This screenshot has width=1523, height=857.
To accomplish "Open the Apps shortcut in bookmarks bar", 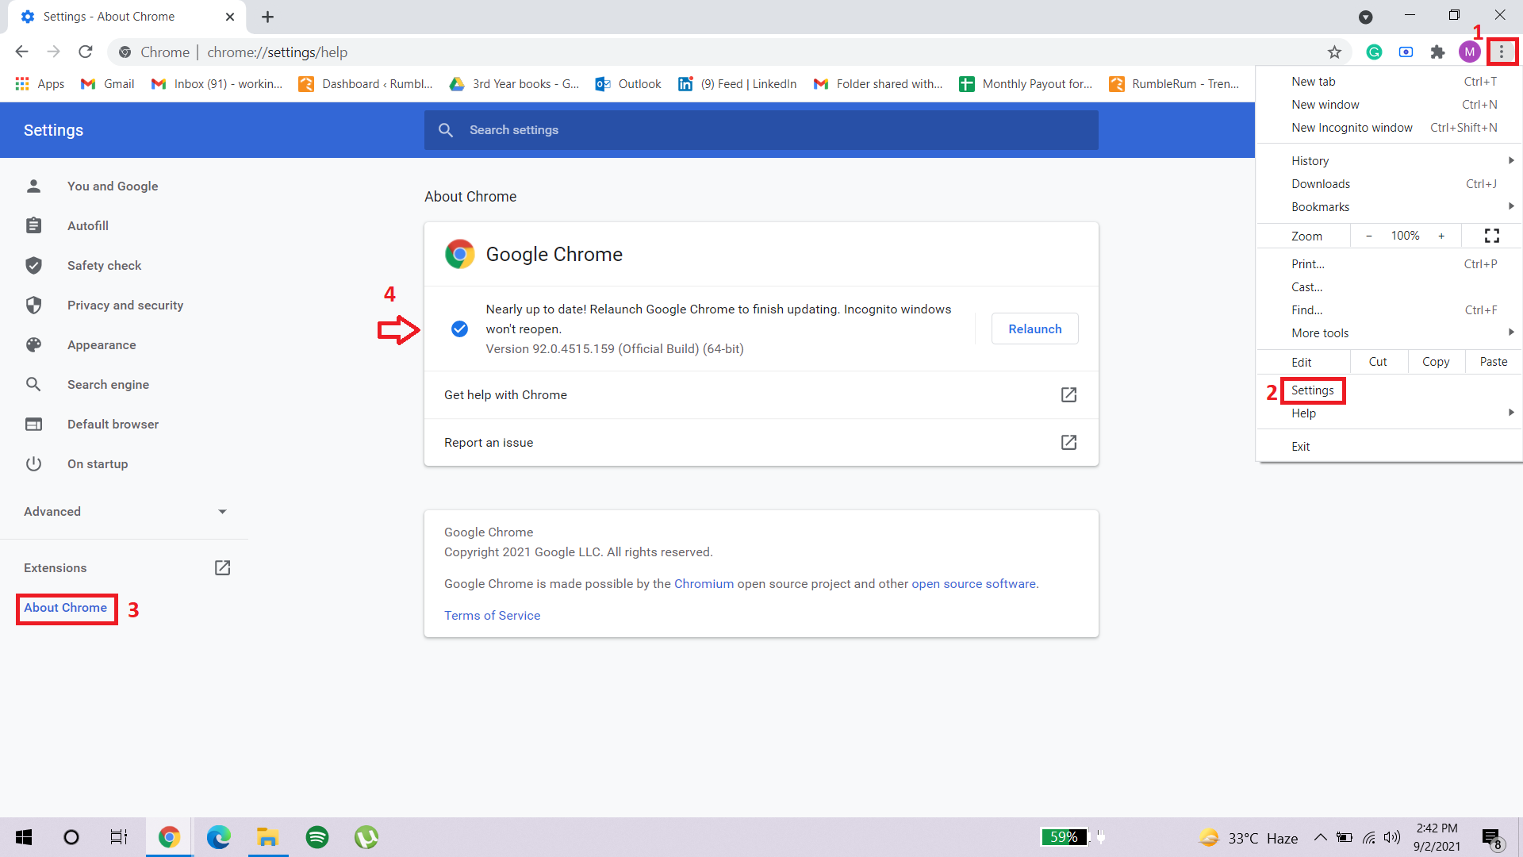I will [40, 84].
